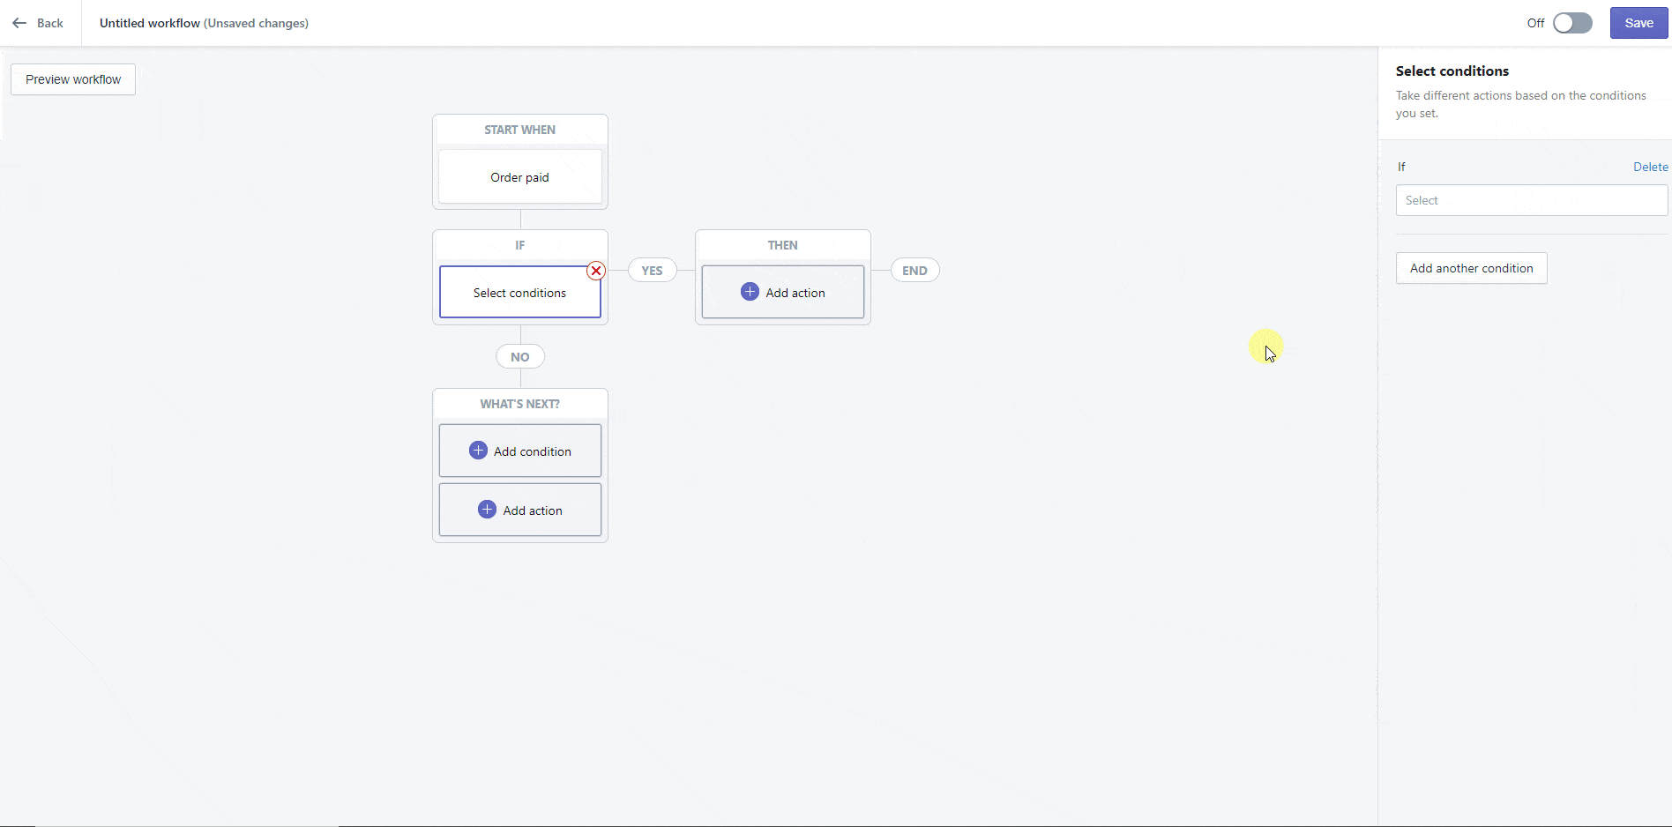Click the YES branch label
The width and height of the screenshot is (1672, 827).
[x=652, y=270]
